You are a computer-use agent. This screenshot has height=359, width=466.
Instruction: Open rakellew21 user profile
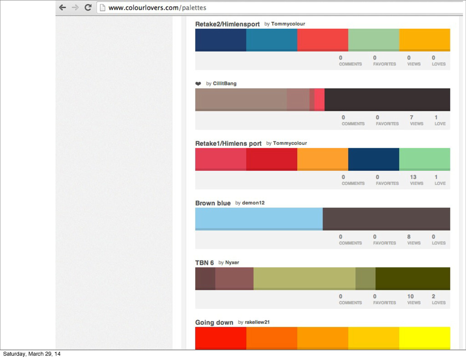point(257,322)
